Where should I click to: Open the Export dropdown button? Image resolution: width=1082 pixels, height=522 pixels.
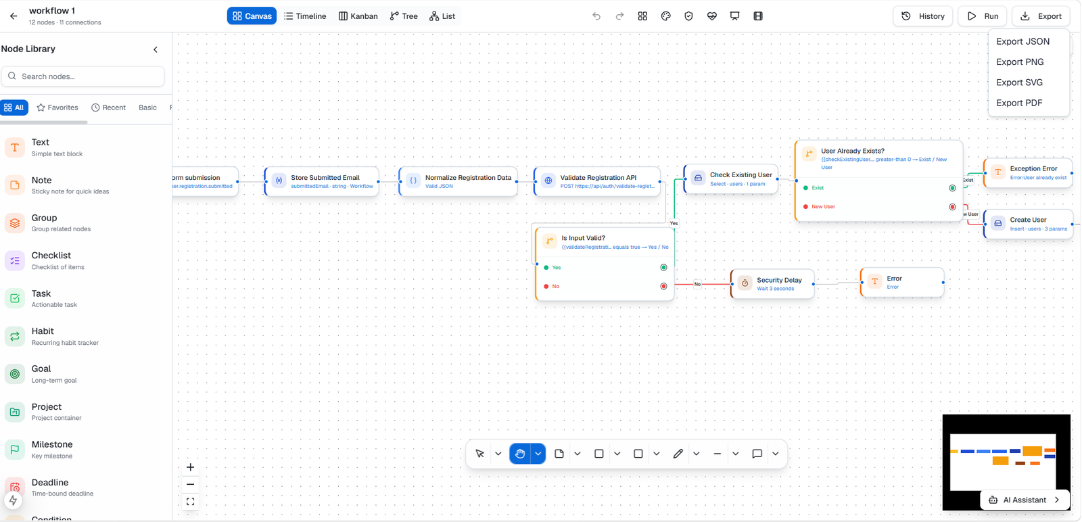click(1041, 16)
